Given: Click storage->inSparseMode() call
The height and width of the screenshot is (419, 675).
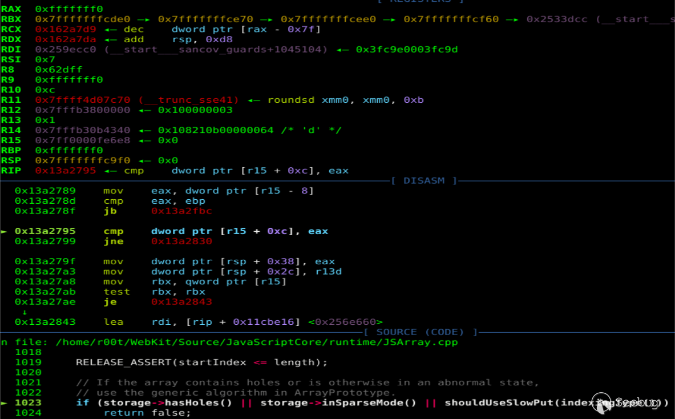Looking at the screenshot, I should tap(338, 403).
